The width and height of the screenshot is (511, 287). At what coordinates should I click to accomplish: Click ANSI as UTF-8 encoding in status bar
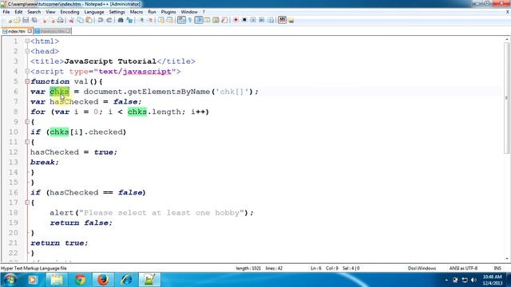[x=463, y=269]
